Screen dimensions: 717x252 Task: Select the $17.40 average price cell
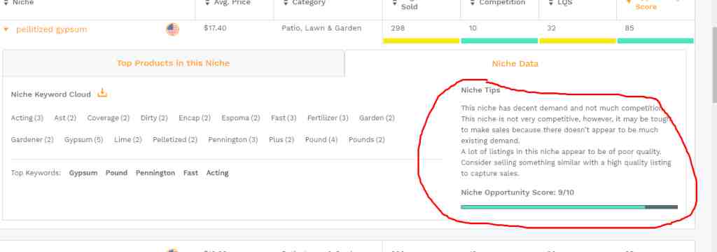215,29
